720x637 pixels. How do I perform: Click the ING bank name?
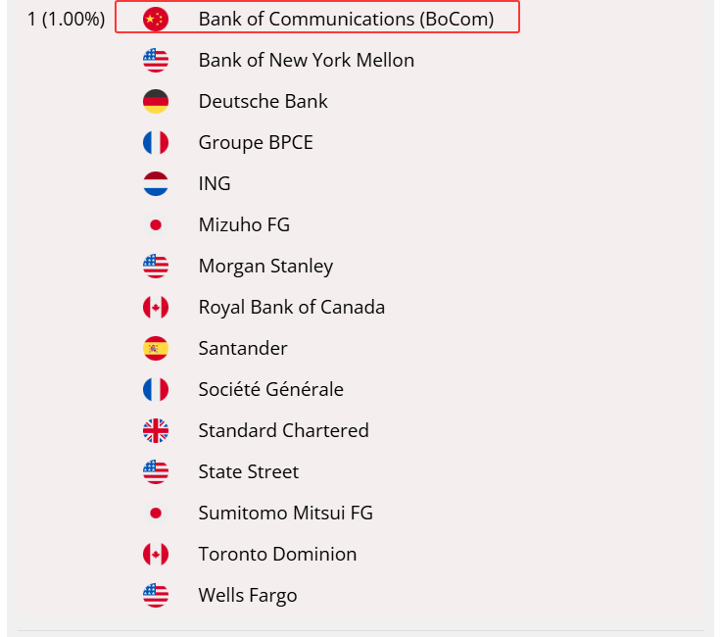point(215,183)
